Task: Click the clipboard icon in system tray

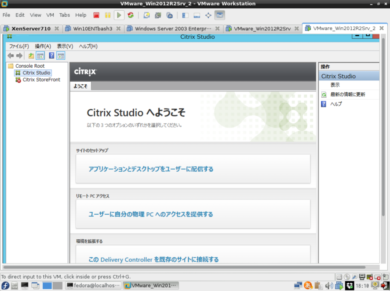Action: click(318, 286)
